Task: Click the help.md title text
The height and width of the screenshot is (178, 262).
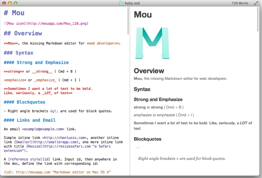Action: coord(132,3)
